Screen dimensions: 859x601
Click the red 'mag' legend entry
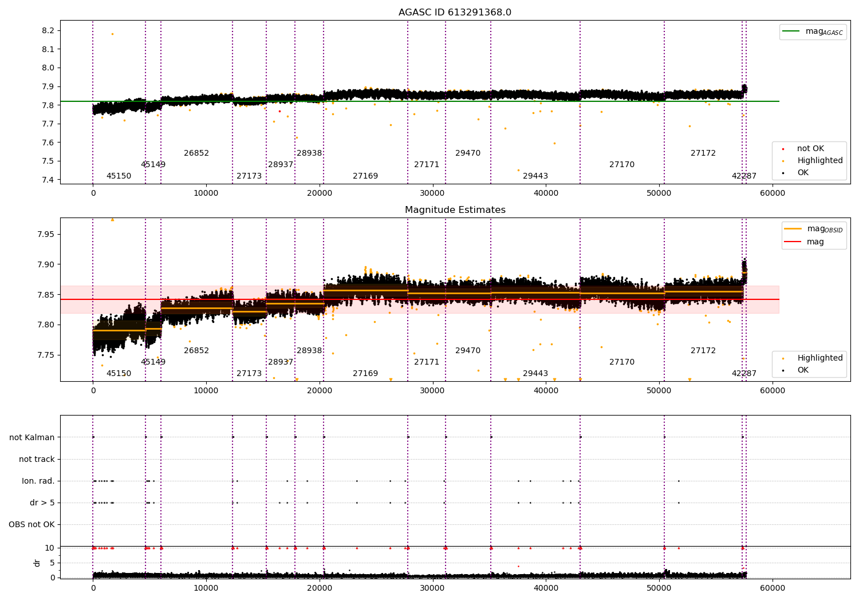point(804,242)
